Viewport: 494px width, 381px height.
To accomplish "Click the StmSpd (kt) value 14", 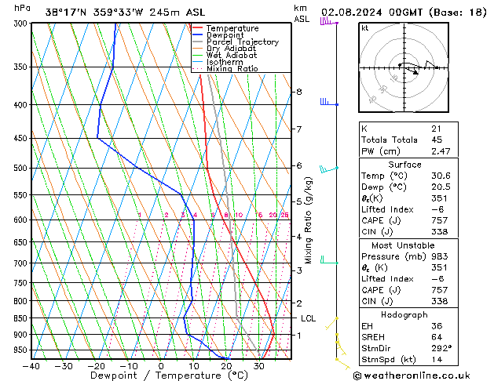I will point(437,359).
